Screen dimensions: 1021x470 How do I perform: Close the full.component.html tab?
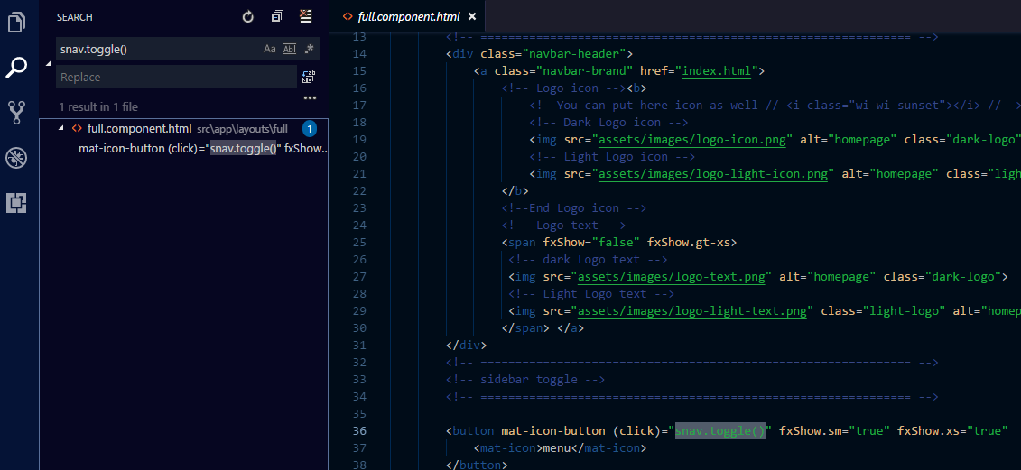tap(472, 17)
